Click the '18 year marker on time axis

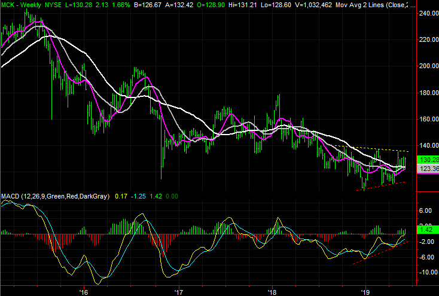coord(272,291)
